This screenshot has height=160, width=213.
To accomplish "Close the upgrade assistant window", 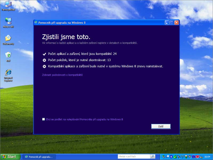I will [177, 23].
